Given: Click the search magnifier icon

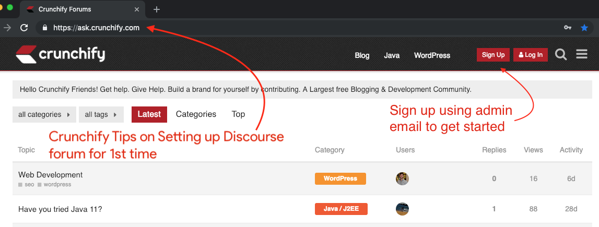Looking at the screenshot, I should point(561,54).
